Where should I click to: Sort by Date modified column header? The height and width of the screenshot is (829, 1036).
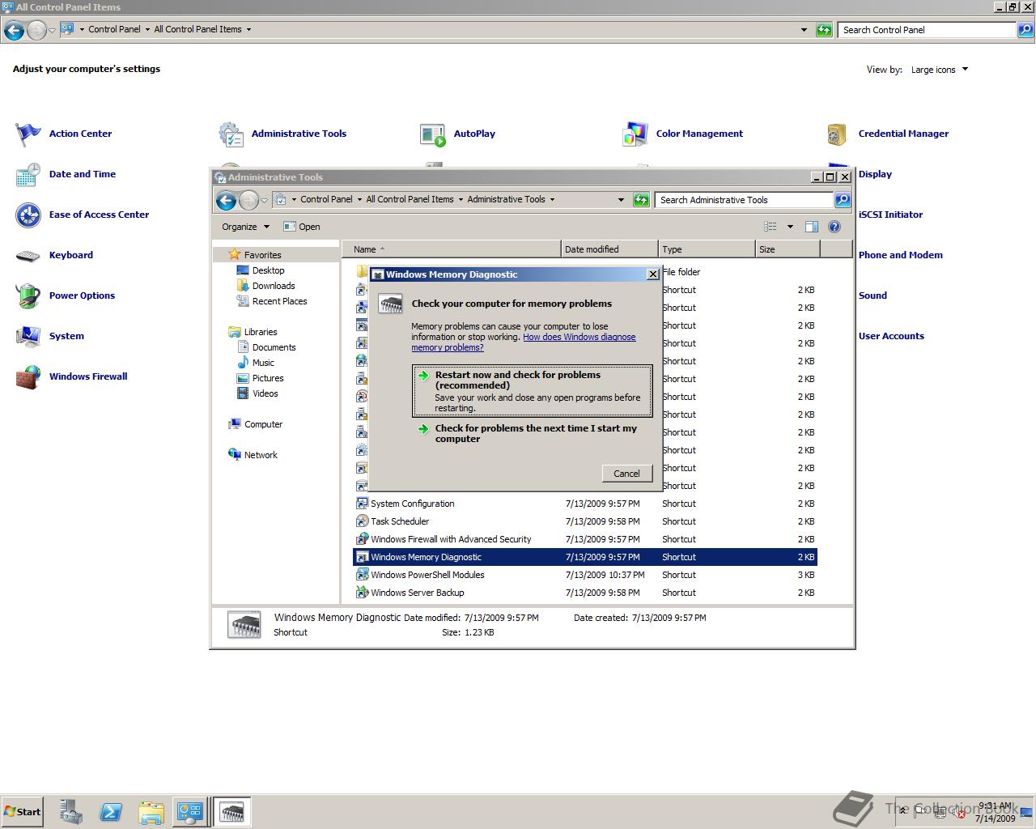(609, 249)
